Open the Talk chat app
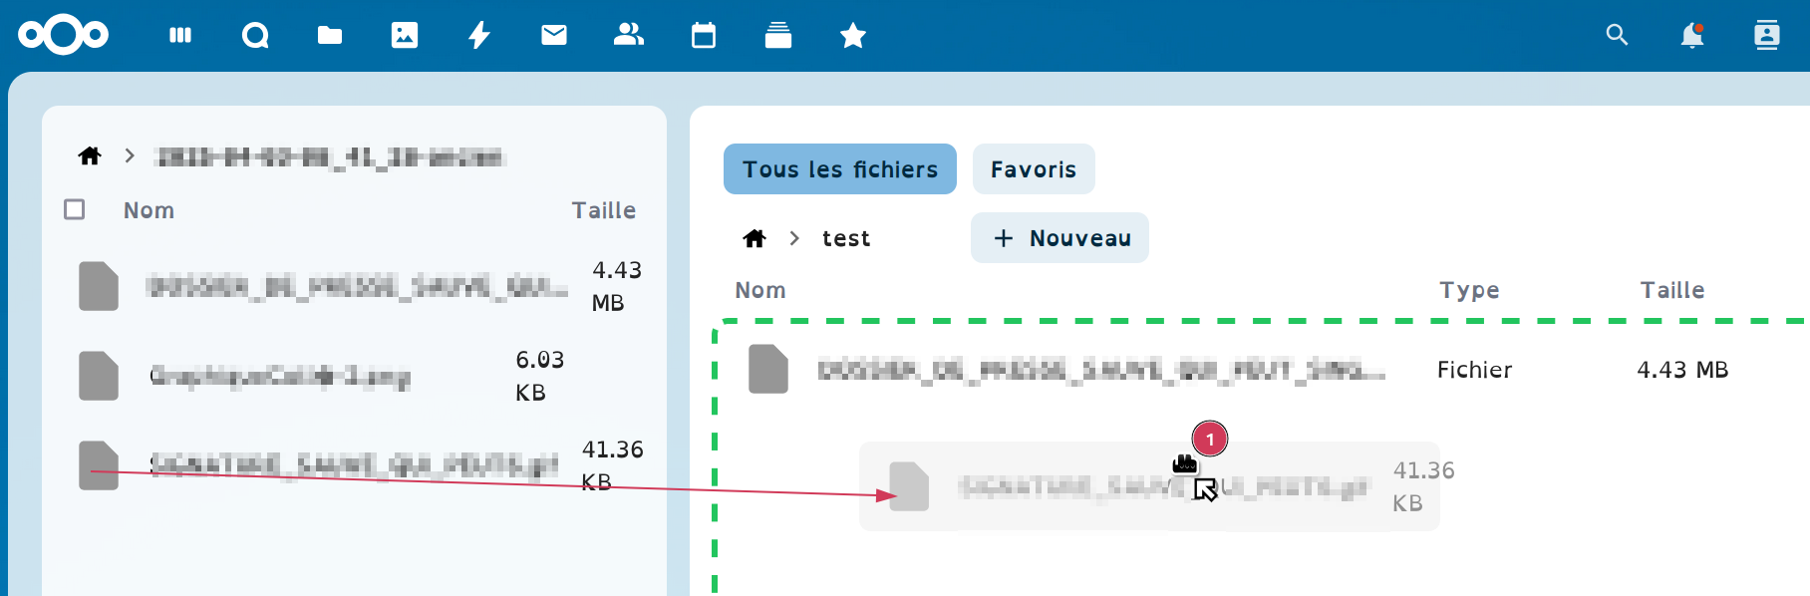The width and height of the screenshot is (1810, 596). point(255,36)
